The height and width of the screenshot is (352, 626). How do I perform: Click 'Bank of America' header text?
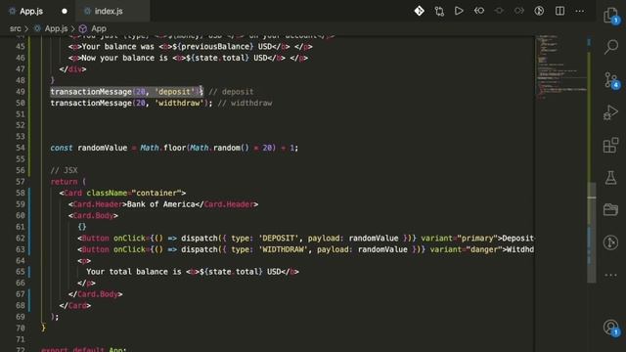160,204
